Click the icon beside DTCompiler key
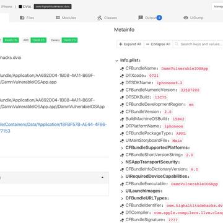The height and width of the screenshot is (223, 223). (x=122, y=212)
